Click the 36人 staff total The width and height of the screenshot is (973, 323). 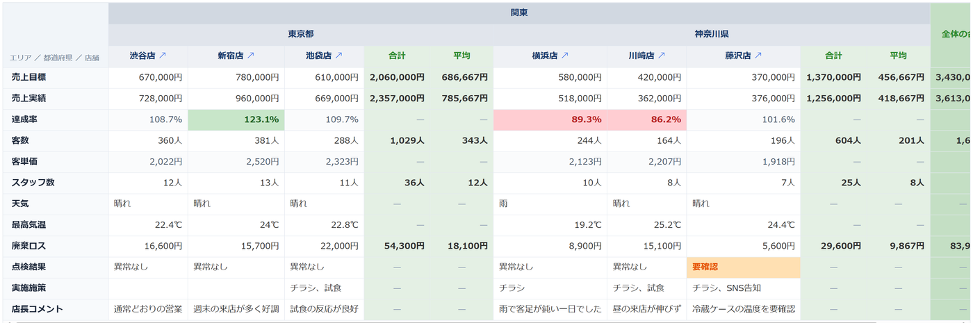(397, 183)
